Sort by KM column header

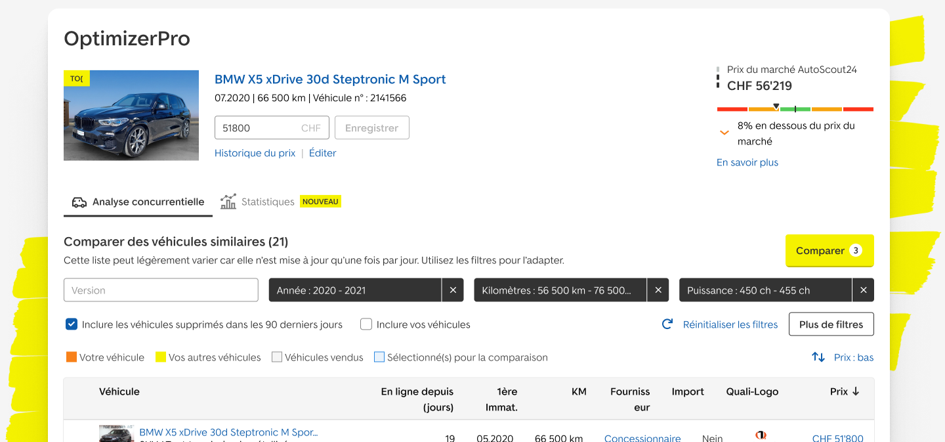pyautogui.click(x=579, y=391)
